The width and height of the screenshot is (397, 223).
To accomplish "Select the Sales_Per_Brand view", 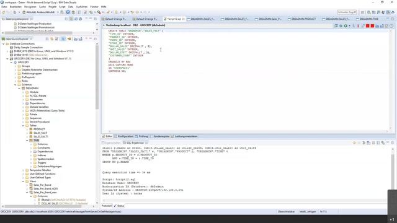I will [x=42, y=185].
